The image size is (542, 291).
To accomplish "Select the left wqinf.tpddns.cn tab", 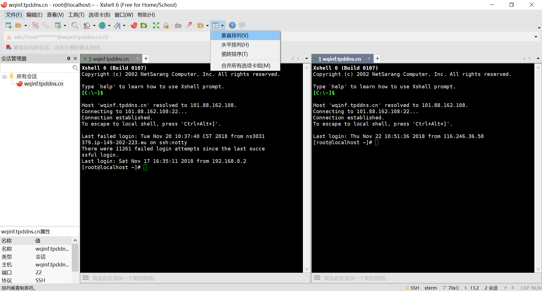I will (x=108, y=59).
